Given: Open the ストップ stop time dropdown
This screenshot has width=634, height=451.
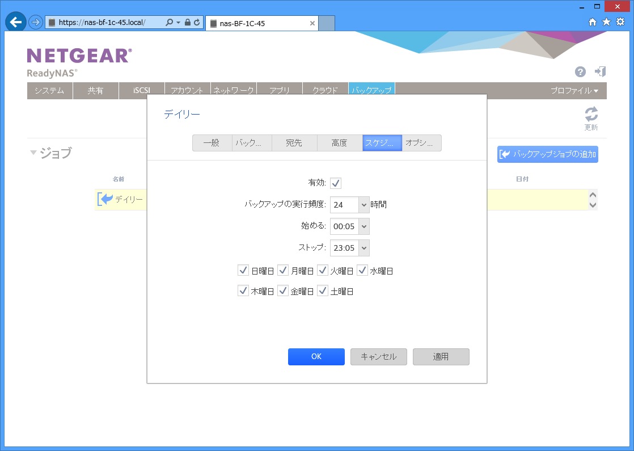Looking at the screenshot, I should pyautogui.click(x=364, y=248).
